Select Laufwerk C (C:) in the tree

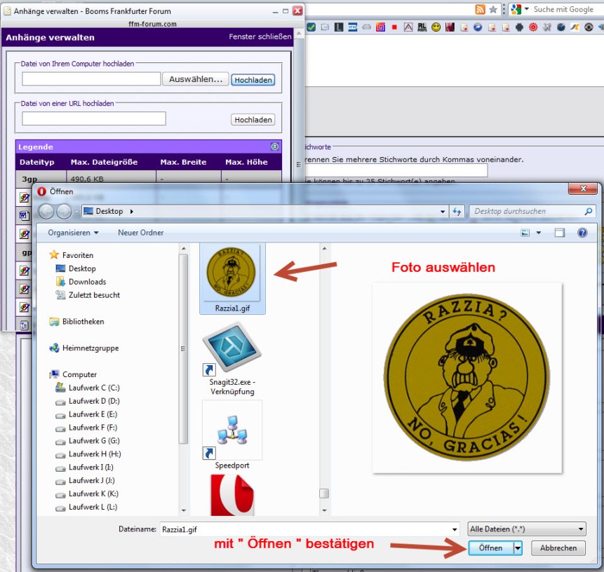(93, 388)
